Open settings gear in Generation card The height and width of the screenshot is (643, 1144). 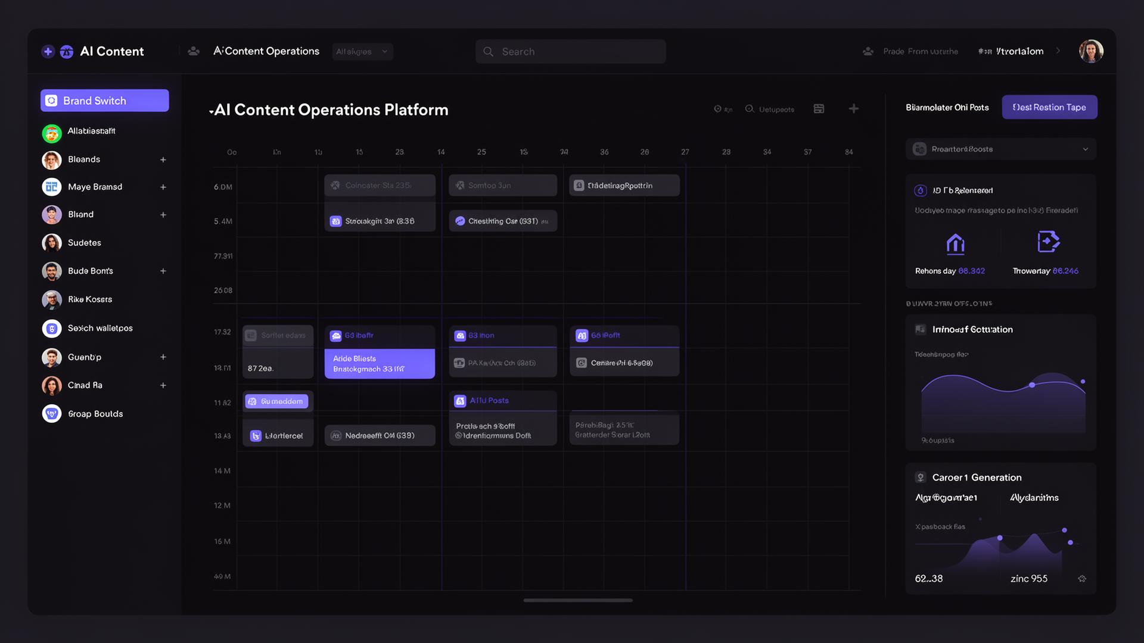(1082, 579)
